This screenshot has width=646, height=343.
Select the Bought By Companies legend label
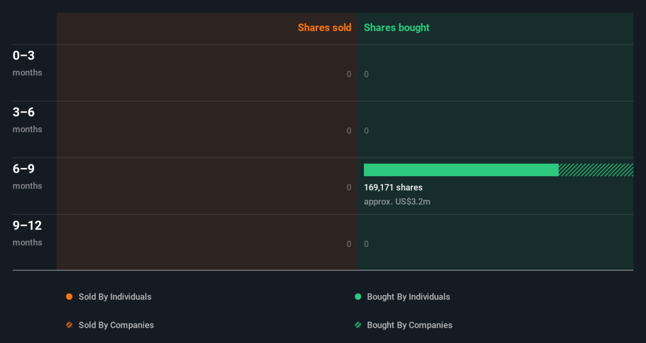(410, 325)
